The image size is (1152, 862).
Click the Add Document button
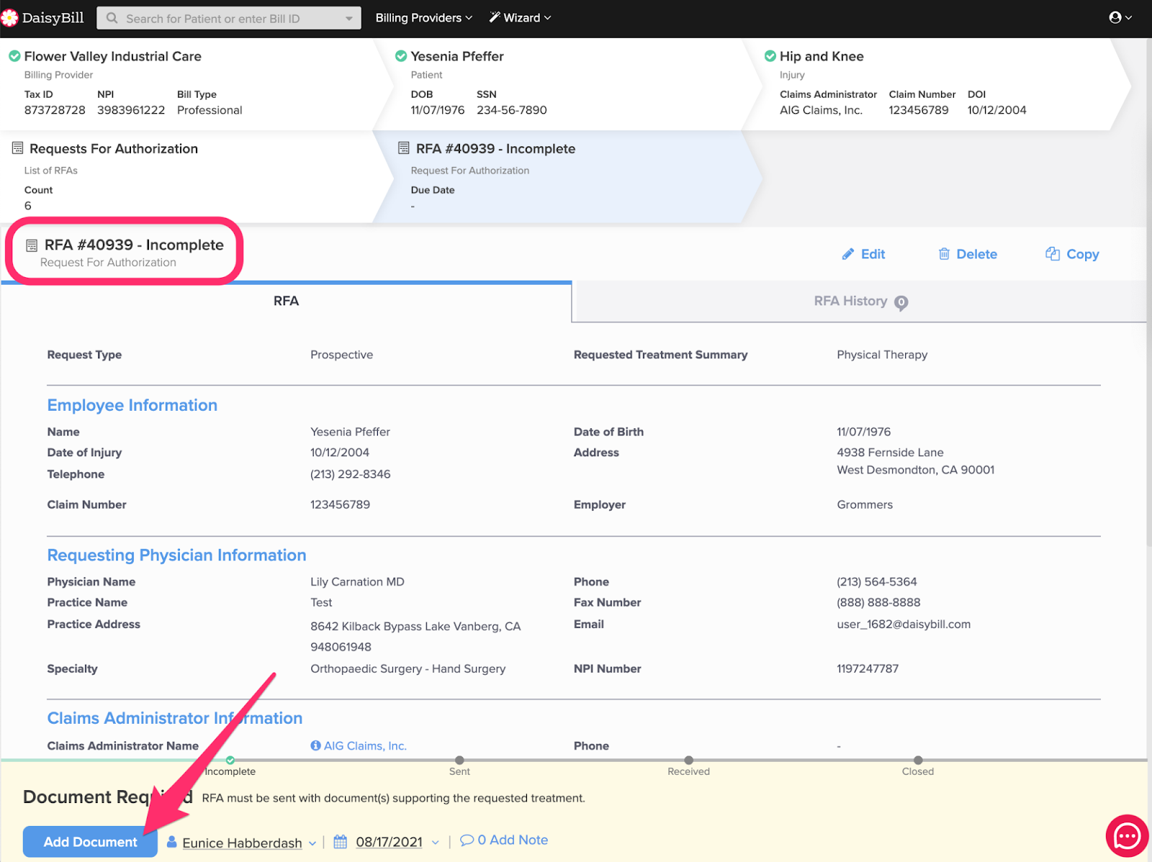click(x=90, y=842)
